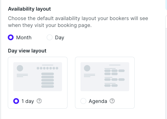The height and width of the screenshot is (119, 167).
Task: Open help tooltip next to Agenda
Action: click(112, 101)
